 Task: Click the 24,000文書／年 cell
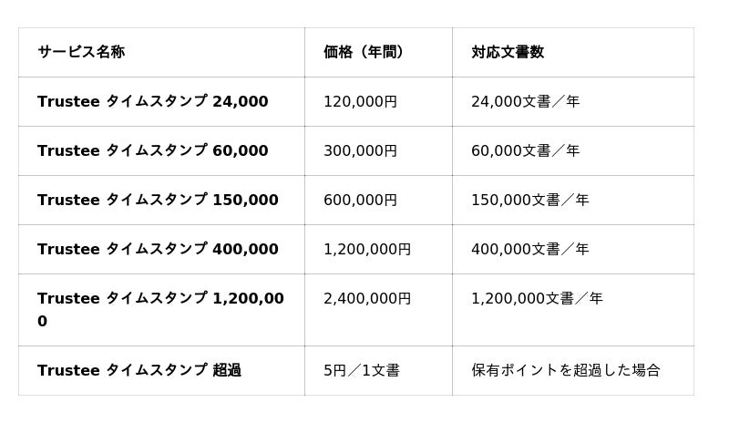(525, 101)
